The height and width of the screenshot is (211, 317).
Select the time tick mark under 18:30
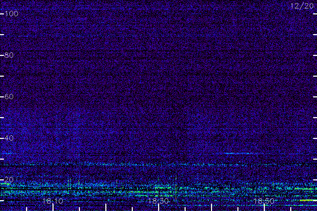tap(159, 207)
